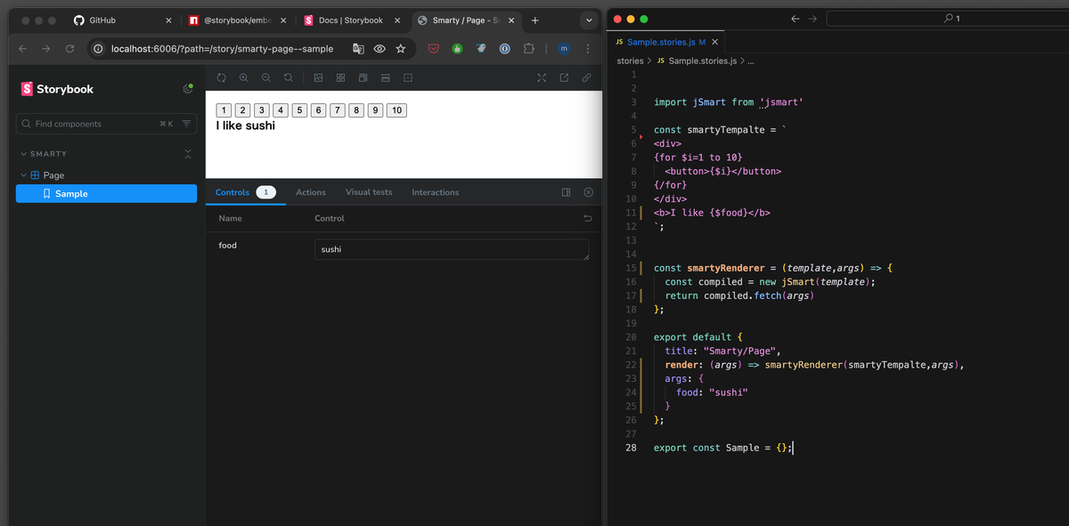Open Storybook settings menu beside logo
The width and height of the screenshot is (1069, 526).
187,89
